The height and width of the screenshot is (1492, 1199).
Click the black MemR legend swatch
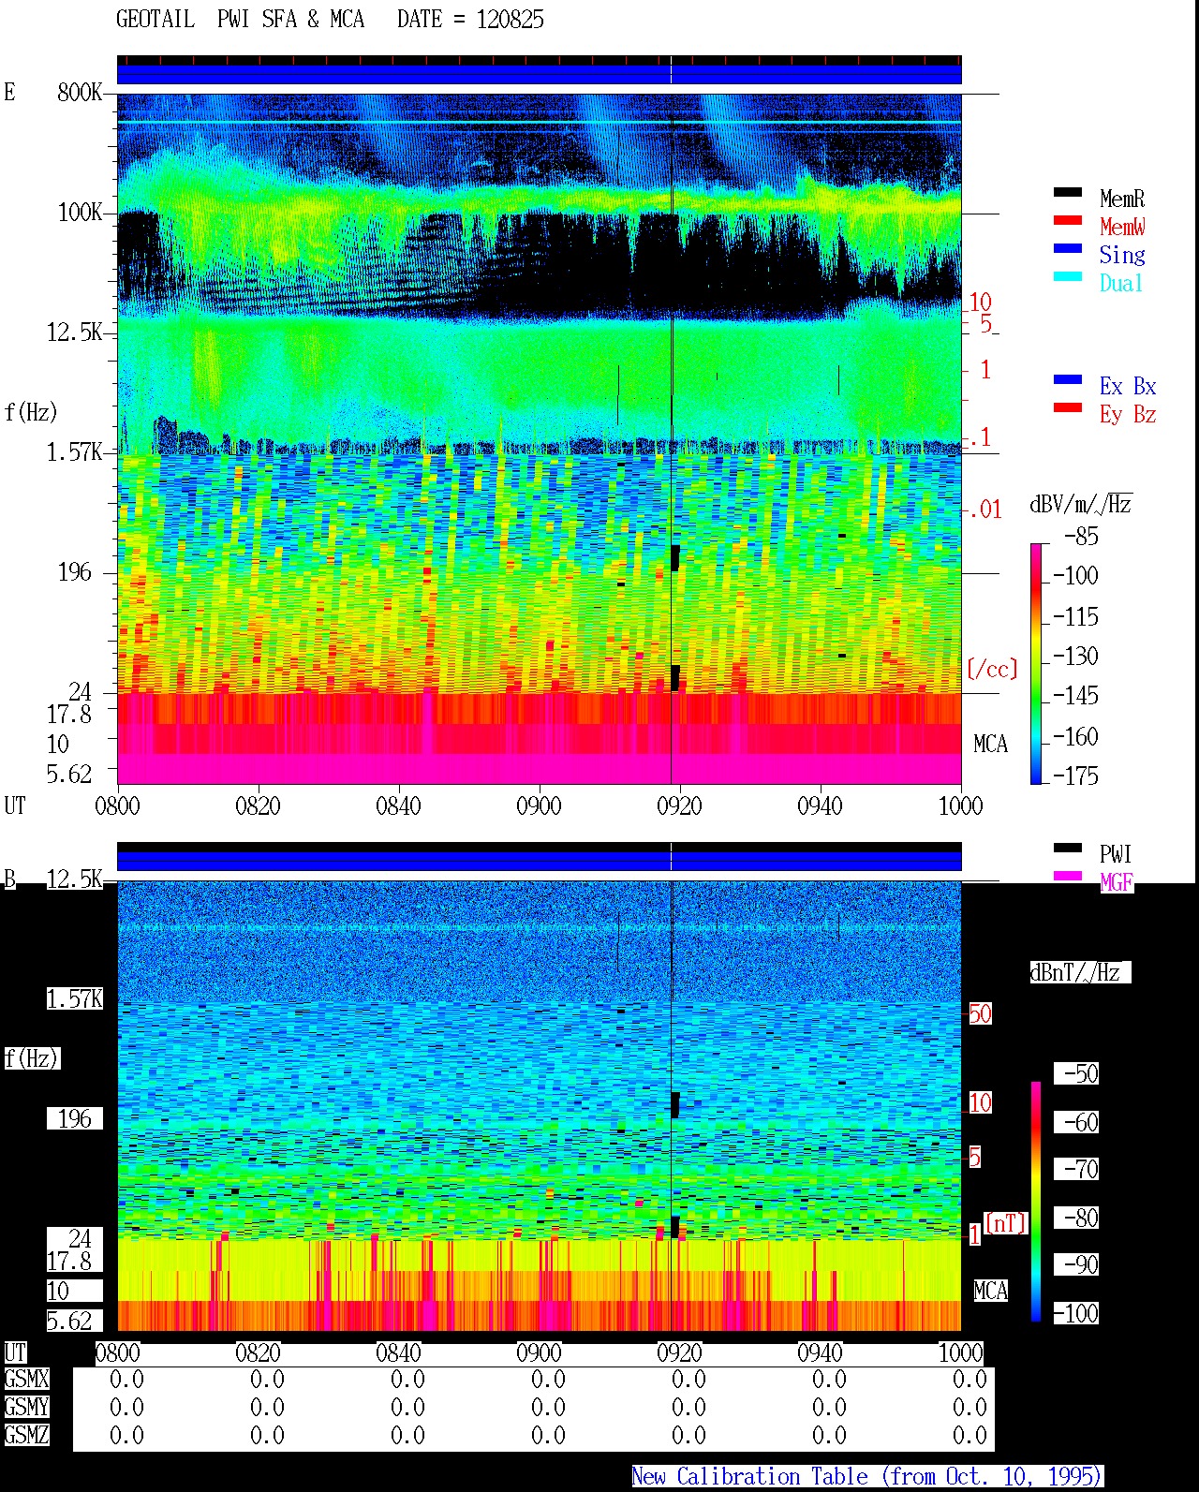1068,193
